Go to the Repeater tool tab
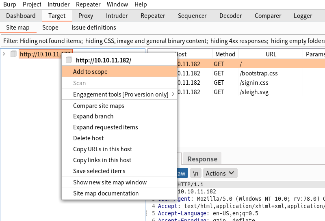Image resolution: width=325 pixels, height=221 pixels. [x=153, y=16]
